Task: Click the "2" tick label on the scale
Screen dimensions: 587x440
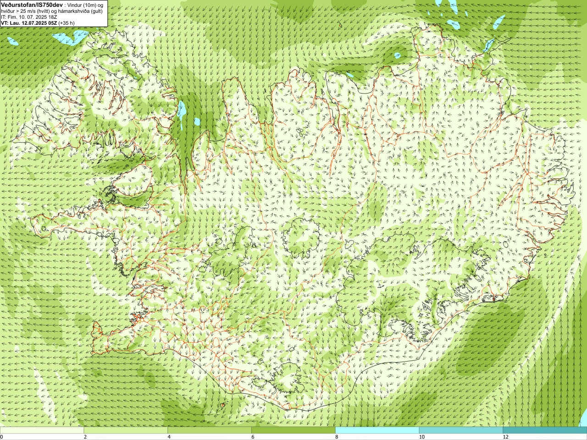Action: point(85,437)
